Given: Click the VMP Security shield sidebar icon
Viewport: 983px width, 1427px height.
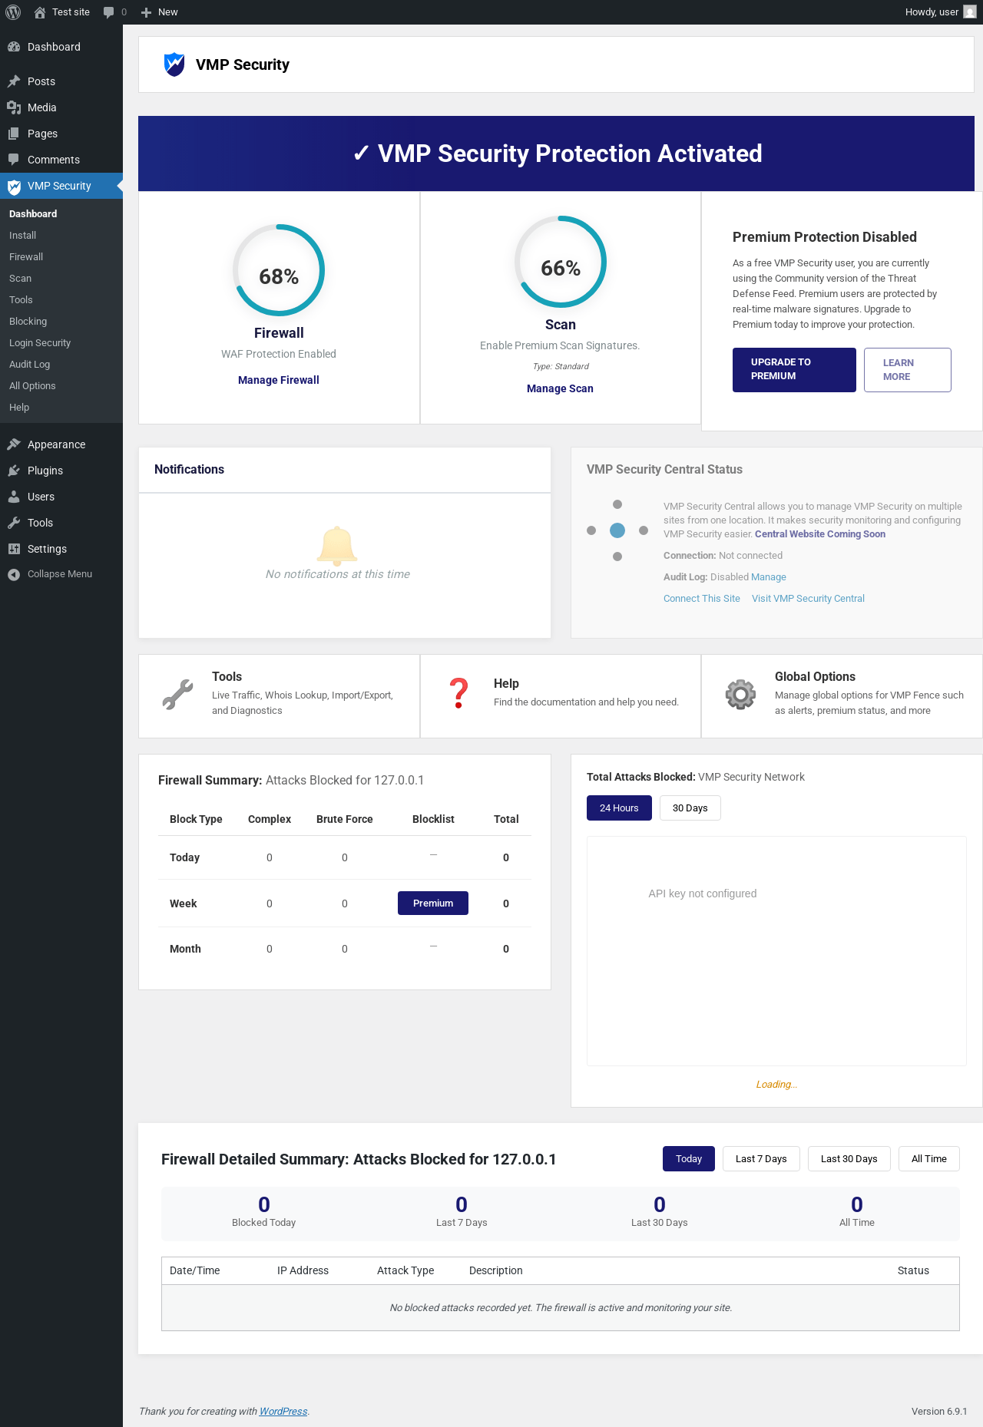Looking at the screenshot, I should 14,186.
